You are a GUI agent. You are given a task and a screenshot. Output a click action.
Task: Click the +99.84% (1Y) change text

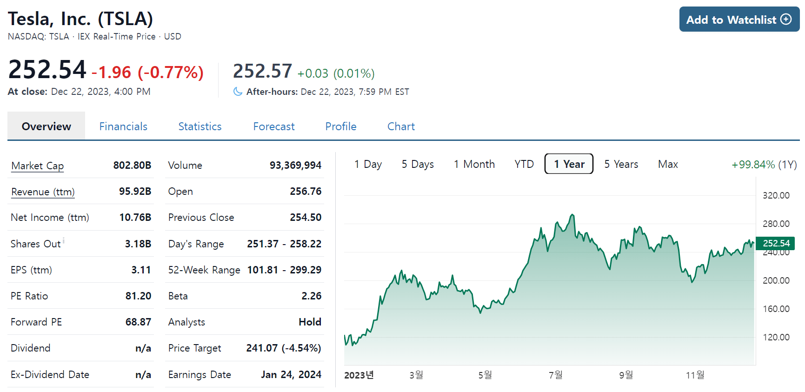[x=764, y=165]
